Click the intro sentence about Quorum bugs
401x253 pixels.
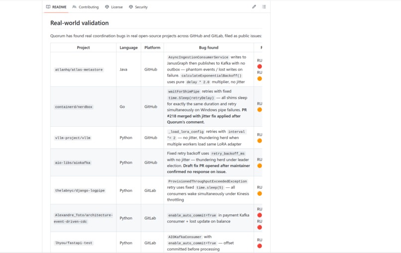tap(156, 36)
